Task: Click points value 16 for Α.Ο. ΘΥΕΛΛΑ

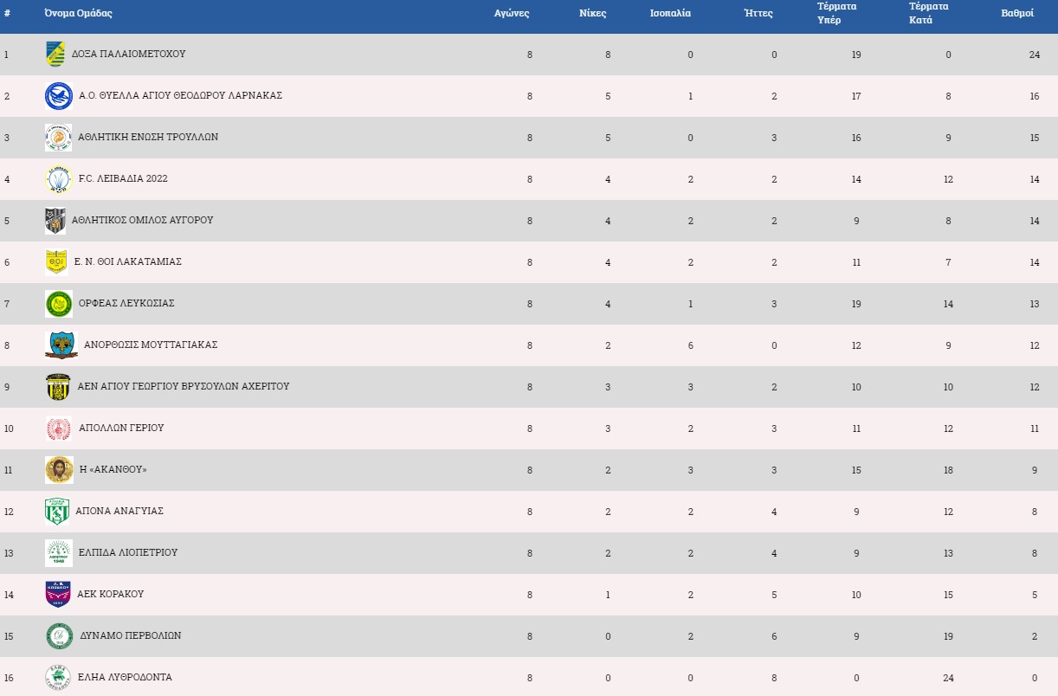Action: coord(1035,96)
